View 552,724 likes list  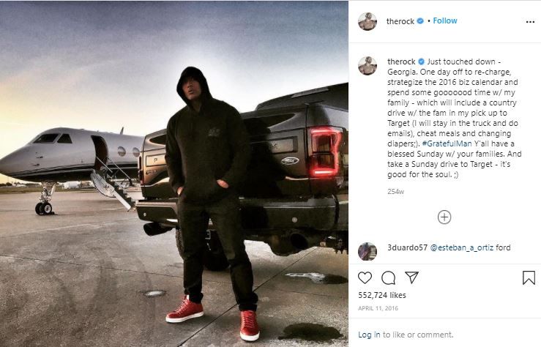382,295
